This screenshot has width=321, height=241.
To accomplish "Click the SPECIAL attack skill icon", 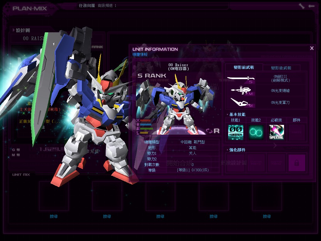I will pos(276,132).
